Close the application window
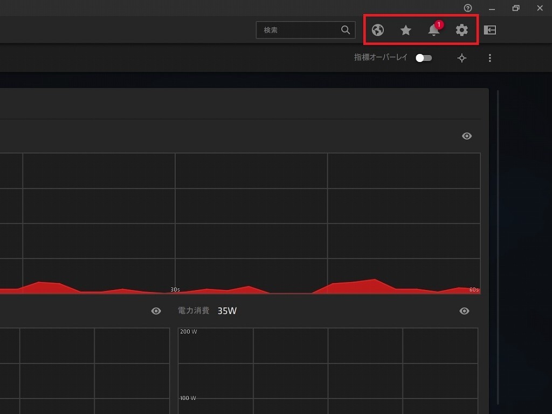The image size is (552, 414). coord(540,8)
